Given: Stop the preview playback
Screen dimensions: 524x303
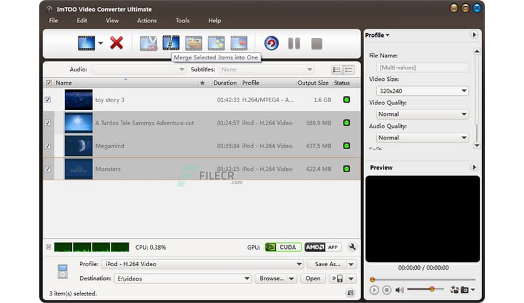Looking at the screenshot, I should pos(387,290).
